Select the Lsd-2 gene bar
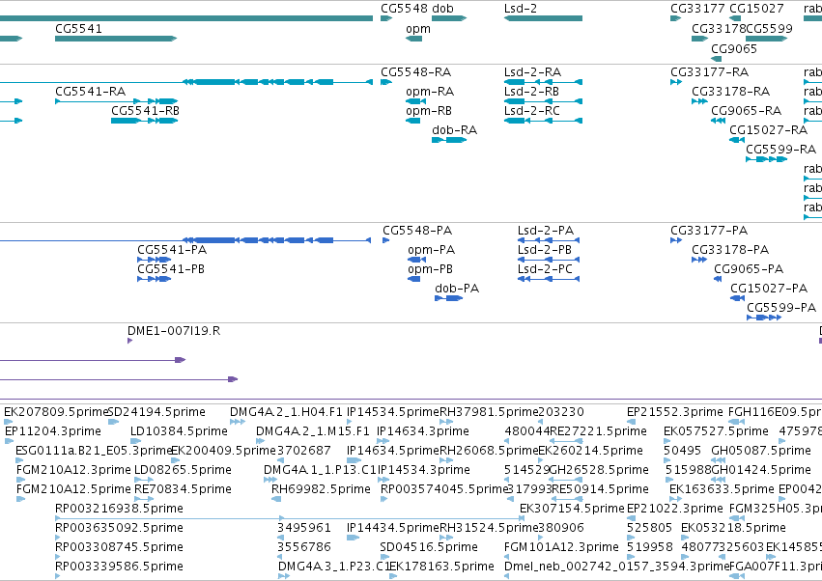 (x=543, y=18)
